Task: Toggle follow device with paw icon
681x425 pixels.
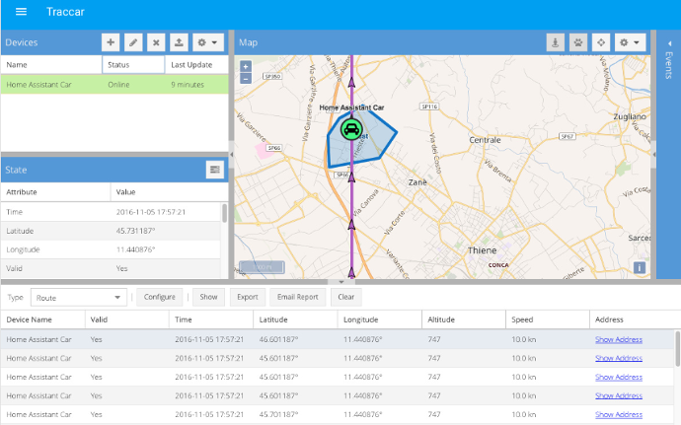Action: pos(577,42)
